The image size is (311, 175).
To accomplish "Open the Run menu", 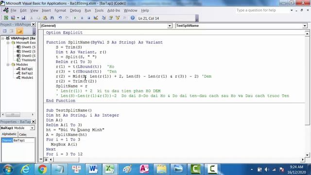I will coord(87,10).
